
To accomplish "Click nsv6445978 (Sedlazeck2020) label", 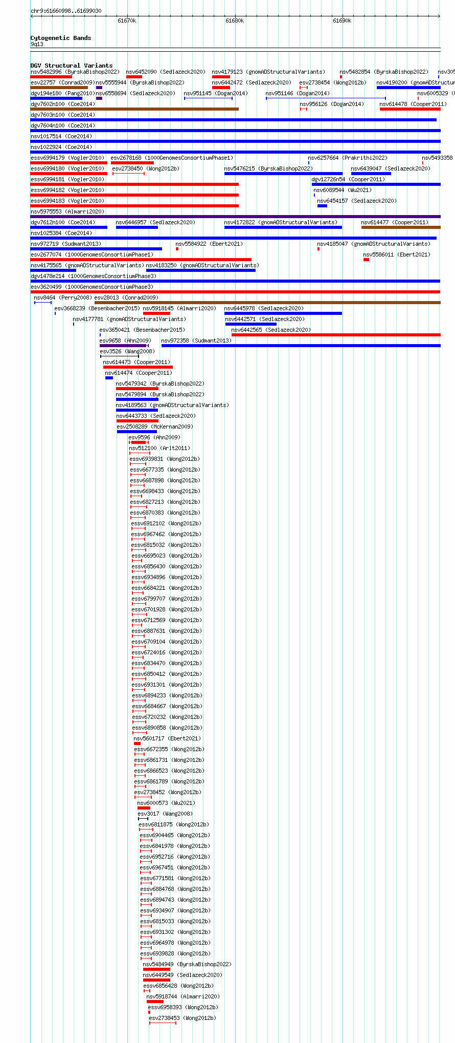I will coord(264,309).
